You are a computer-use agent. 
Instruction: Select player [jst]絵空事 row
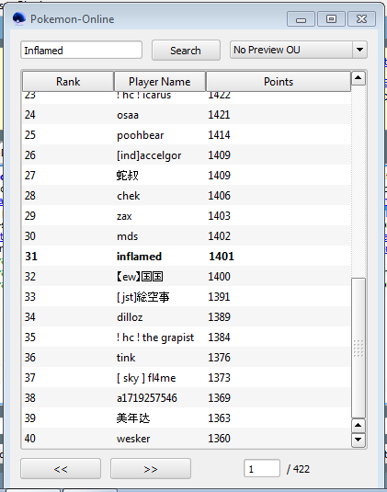(x=187, y=297)
